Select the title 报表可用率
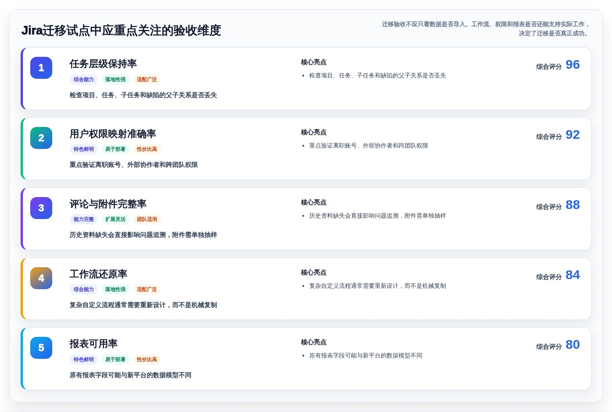 tap(93, 344)
